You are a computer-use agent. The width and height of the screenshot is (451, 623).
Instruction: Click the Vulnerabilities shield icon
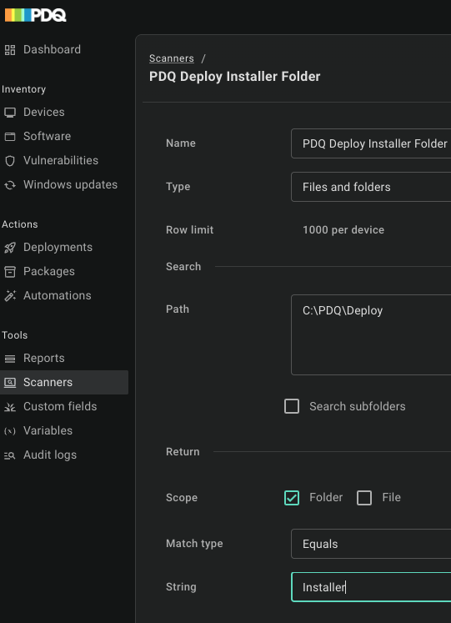10,160
